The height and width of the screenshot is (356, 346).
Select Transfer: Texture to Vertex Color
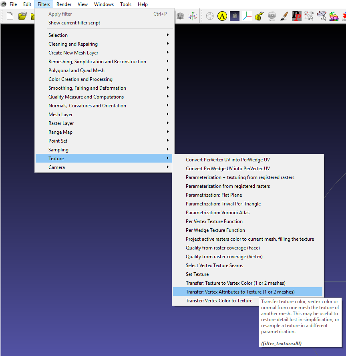(x=248, y=283)
